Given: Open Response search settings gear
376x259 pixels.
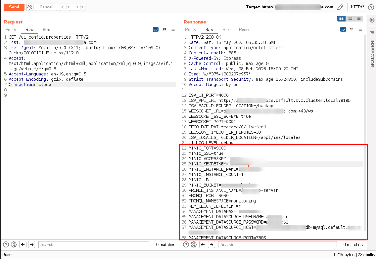Looking at the screenshot, I should point(194,245).
